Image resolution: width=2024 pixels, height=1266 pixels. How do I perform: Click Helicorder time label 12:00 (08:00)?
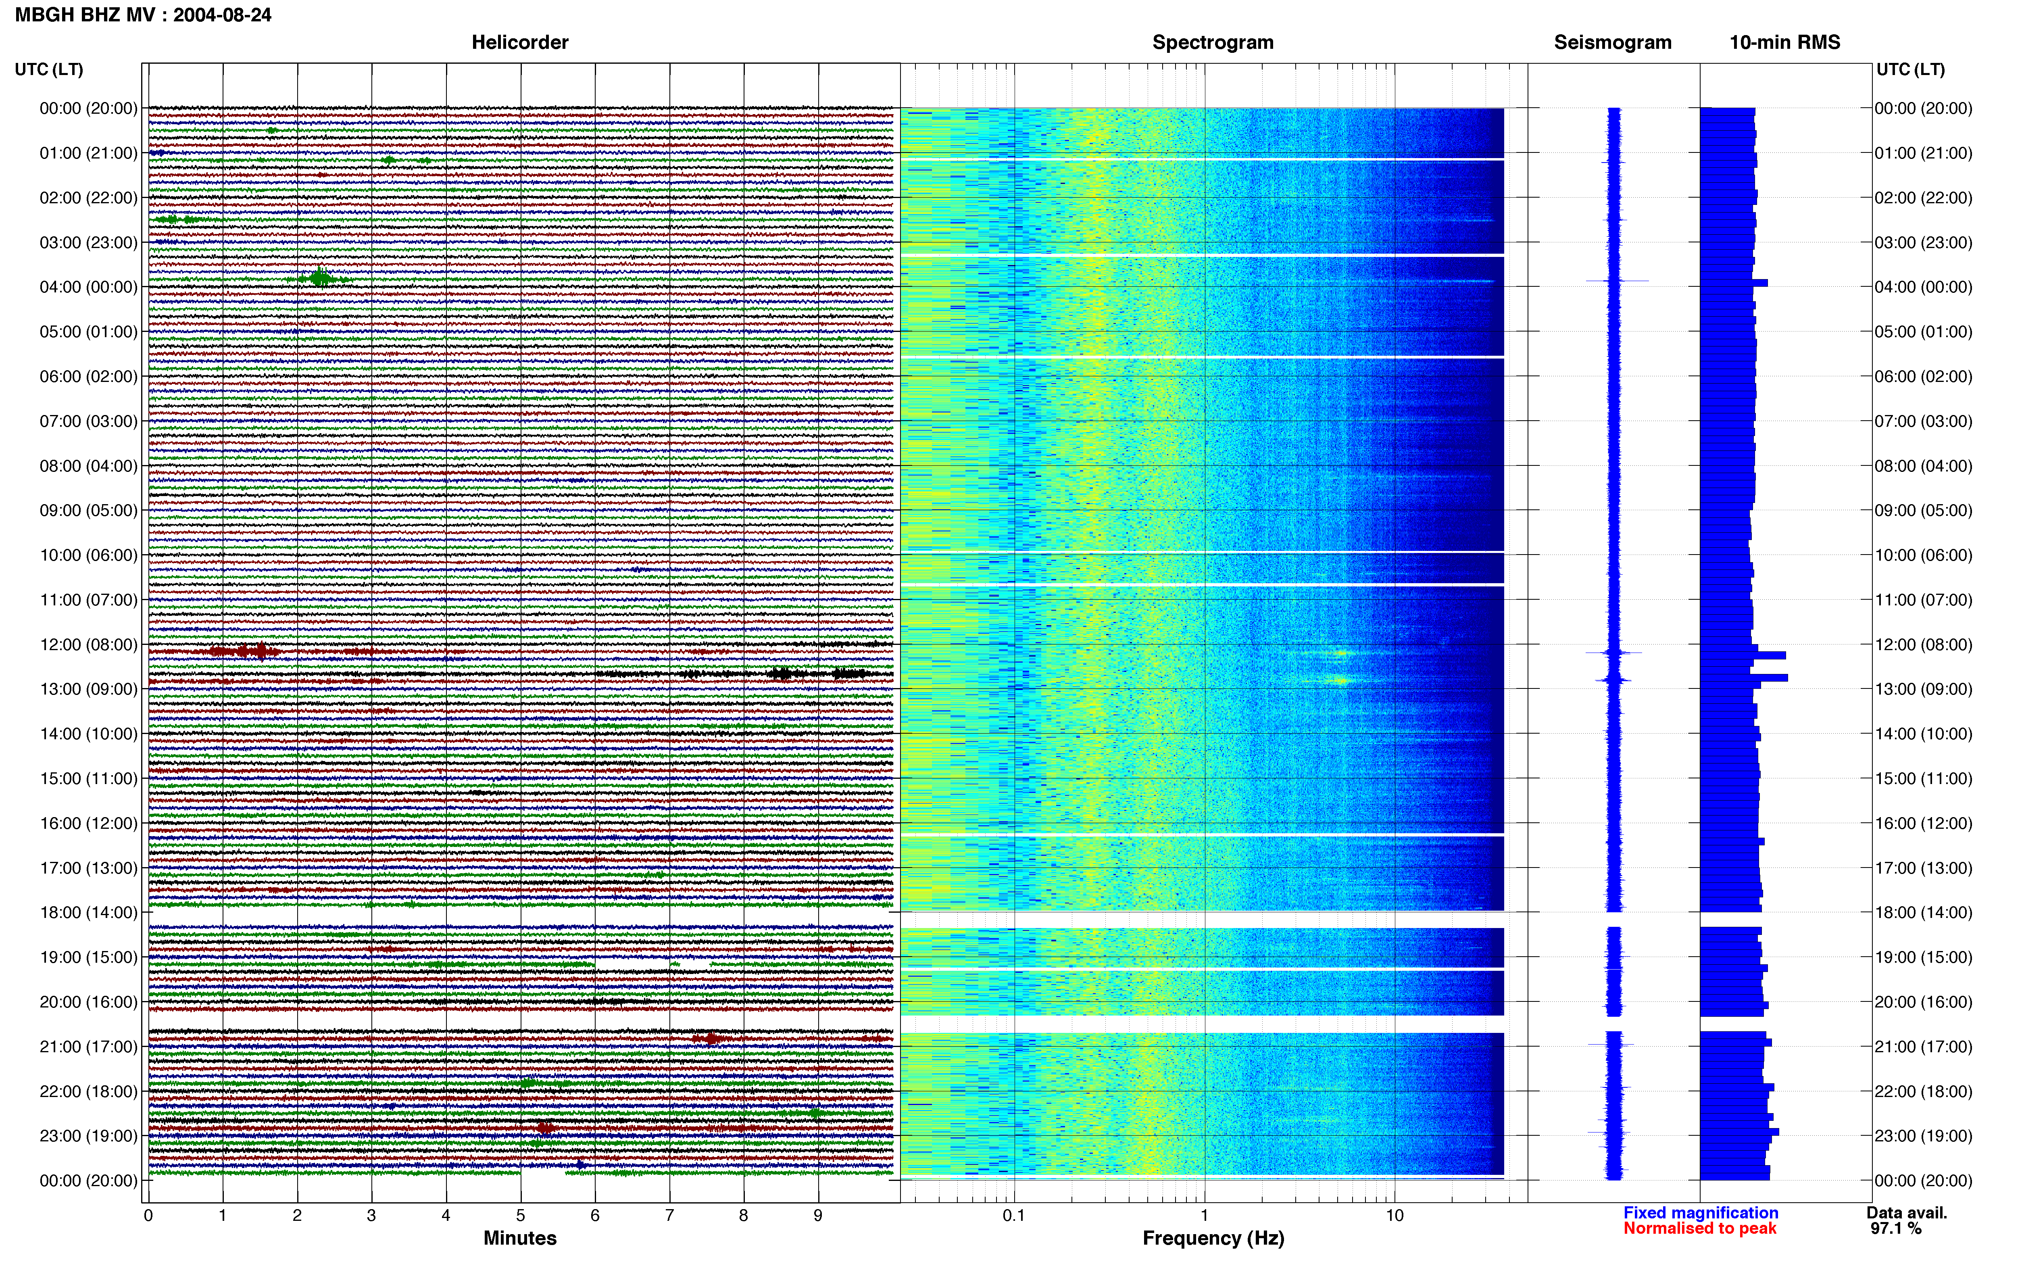(x=89, y=645)
